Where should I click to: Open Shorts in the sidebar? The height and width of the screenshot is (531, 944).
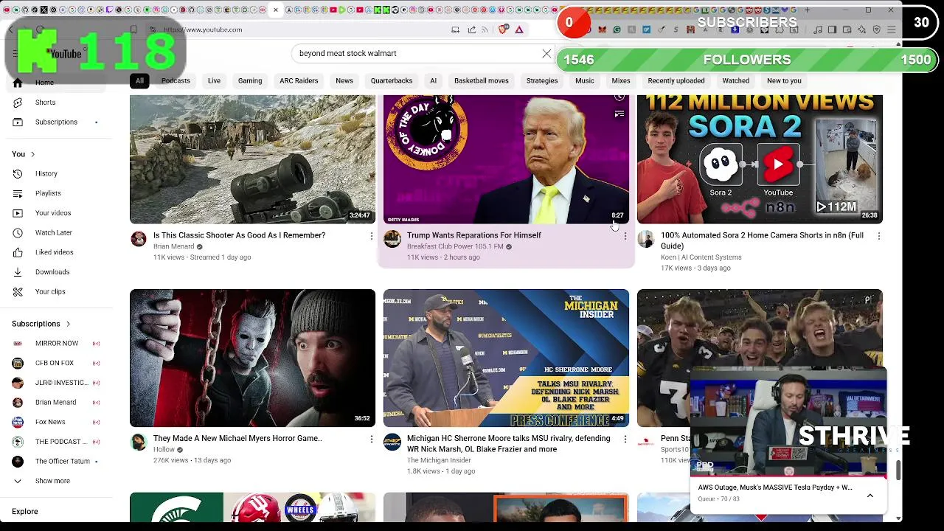[45, 103]
